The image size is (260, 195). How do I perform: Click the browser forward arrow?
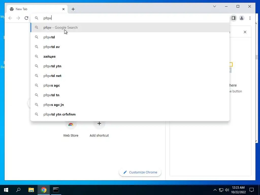tap(18, 18)
